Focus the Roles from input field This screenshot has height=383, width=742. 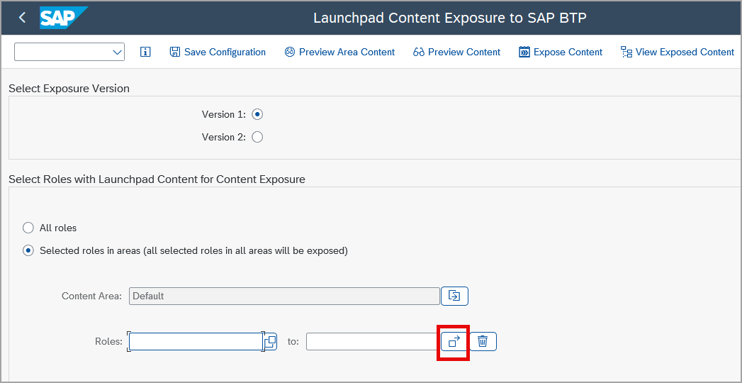(196, 341)
